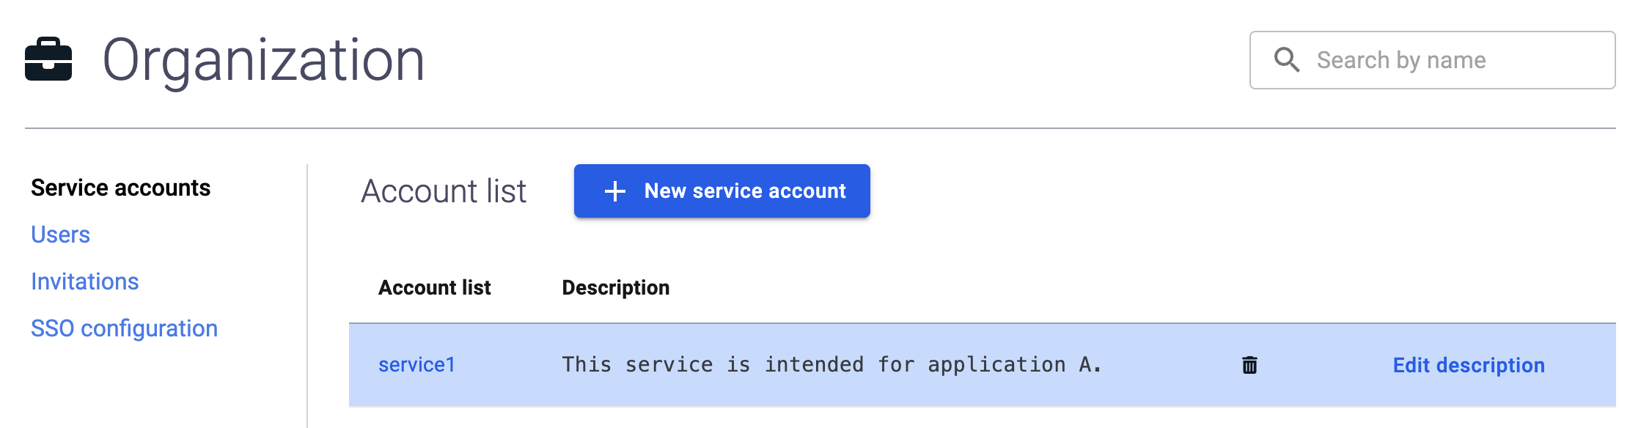This screenshot has height=428, width=1641.
Task: Select the service1 description text
Action: [x=831, y=364]
